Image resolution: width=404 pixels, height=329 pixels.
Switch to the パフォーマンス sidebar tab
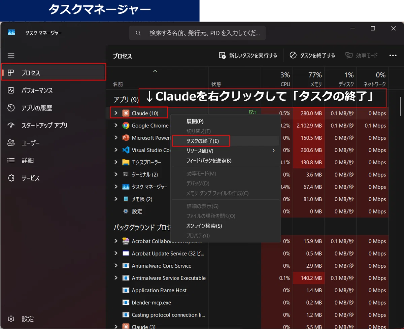pos(54,90)
